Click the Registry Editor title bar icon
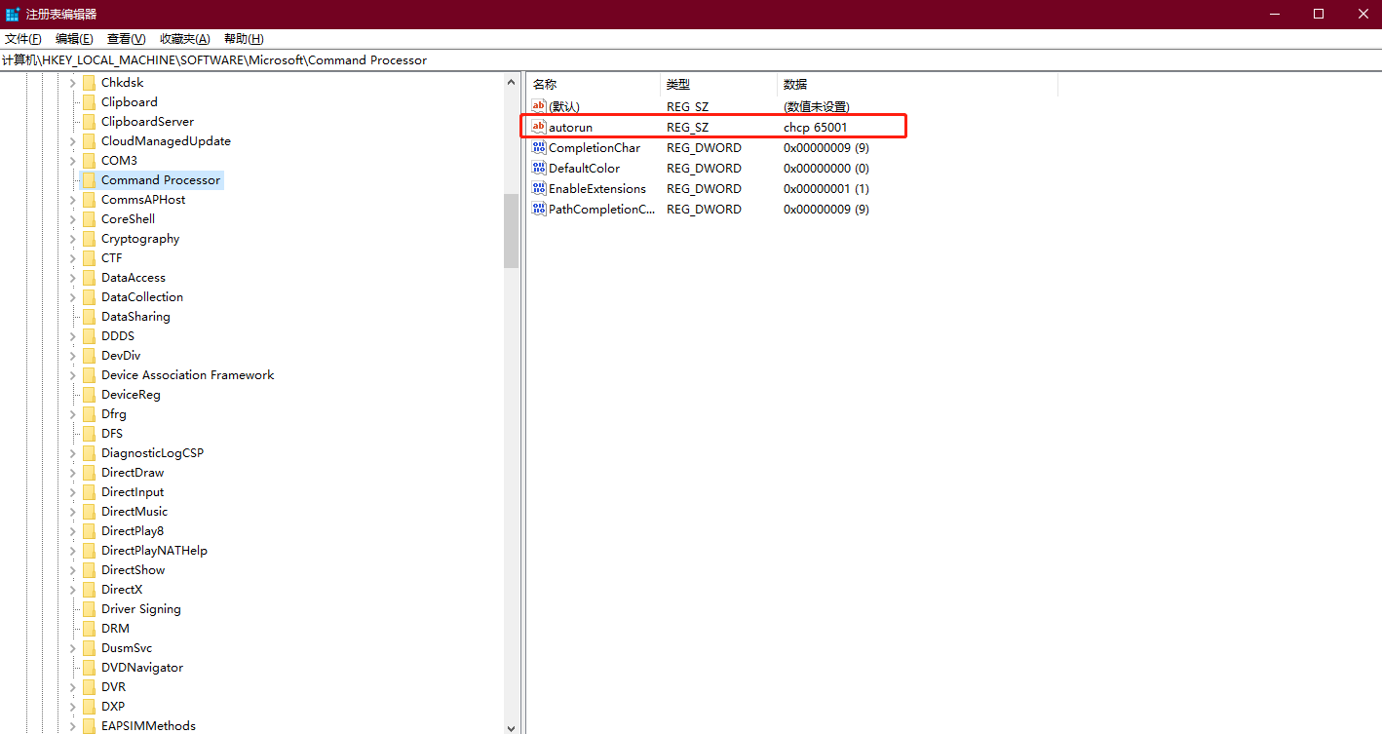Image resolution: width=1382 pixels, height=734 pixels. (x=12, y=14)
